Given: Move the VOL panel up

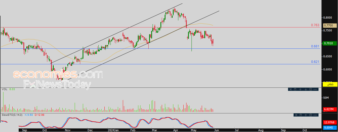Looking at the screenshot, I should (301, 89).
